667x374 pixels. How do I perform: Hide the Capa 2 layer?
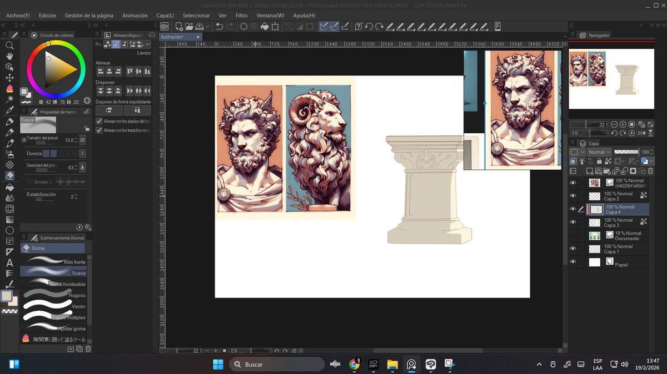click(x=573, y=196)
